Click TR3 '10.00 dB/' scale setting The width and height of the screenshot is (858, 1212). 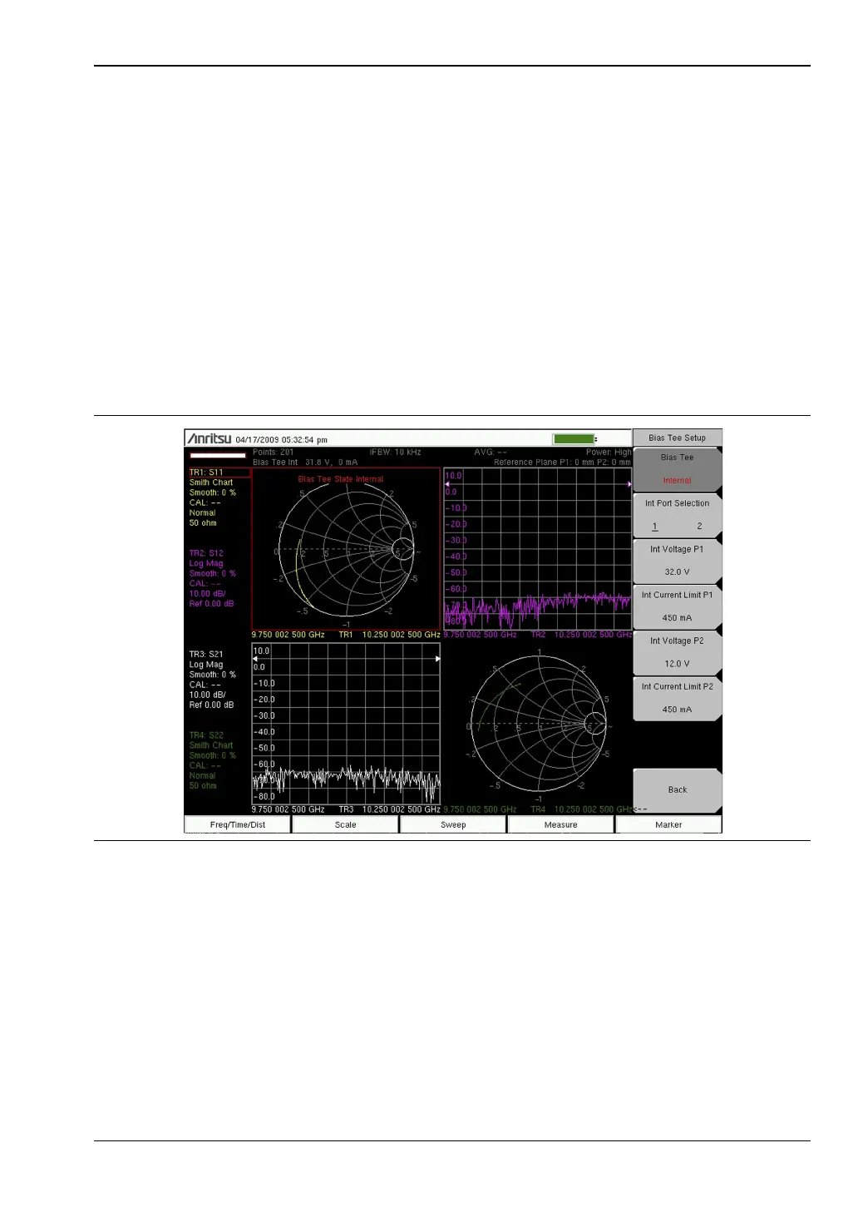(207, 695)
